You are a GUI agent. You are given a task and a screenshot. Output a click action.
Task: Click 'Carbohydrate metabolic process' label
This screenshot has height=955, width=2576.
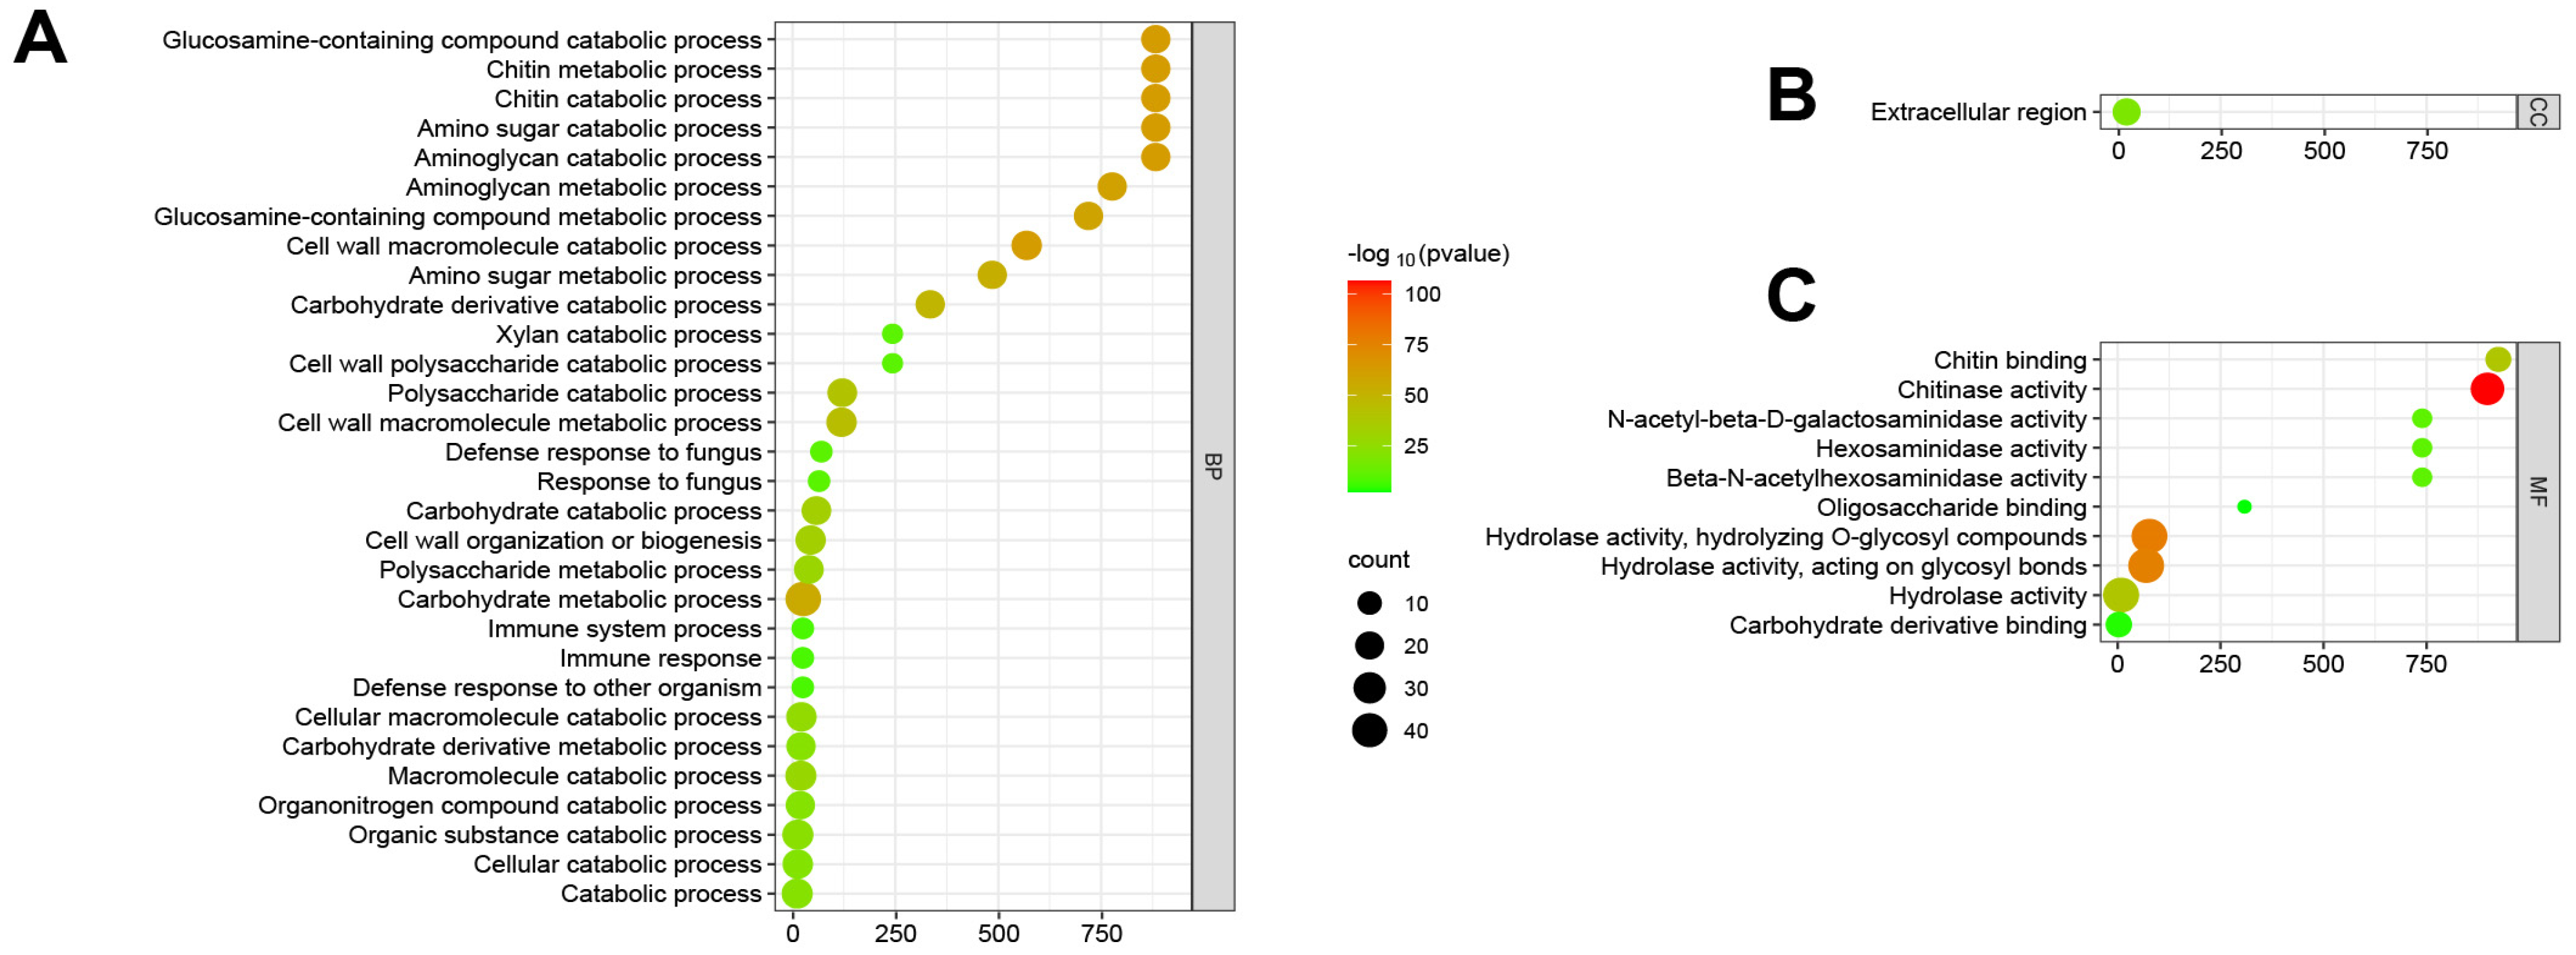click(580, 599)
